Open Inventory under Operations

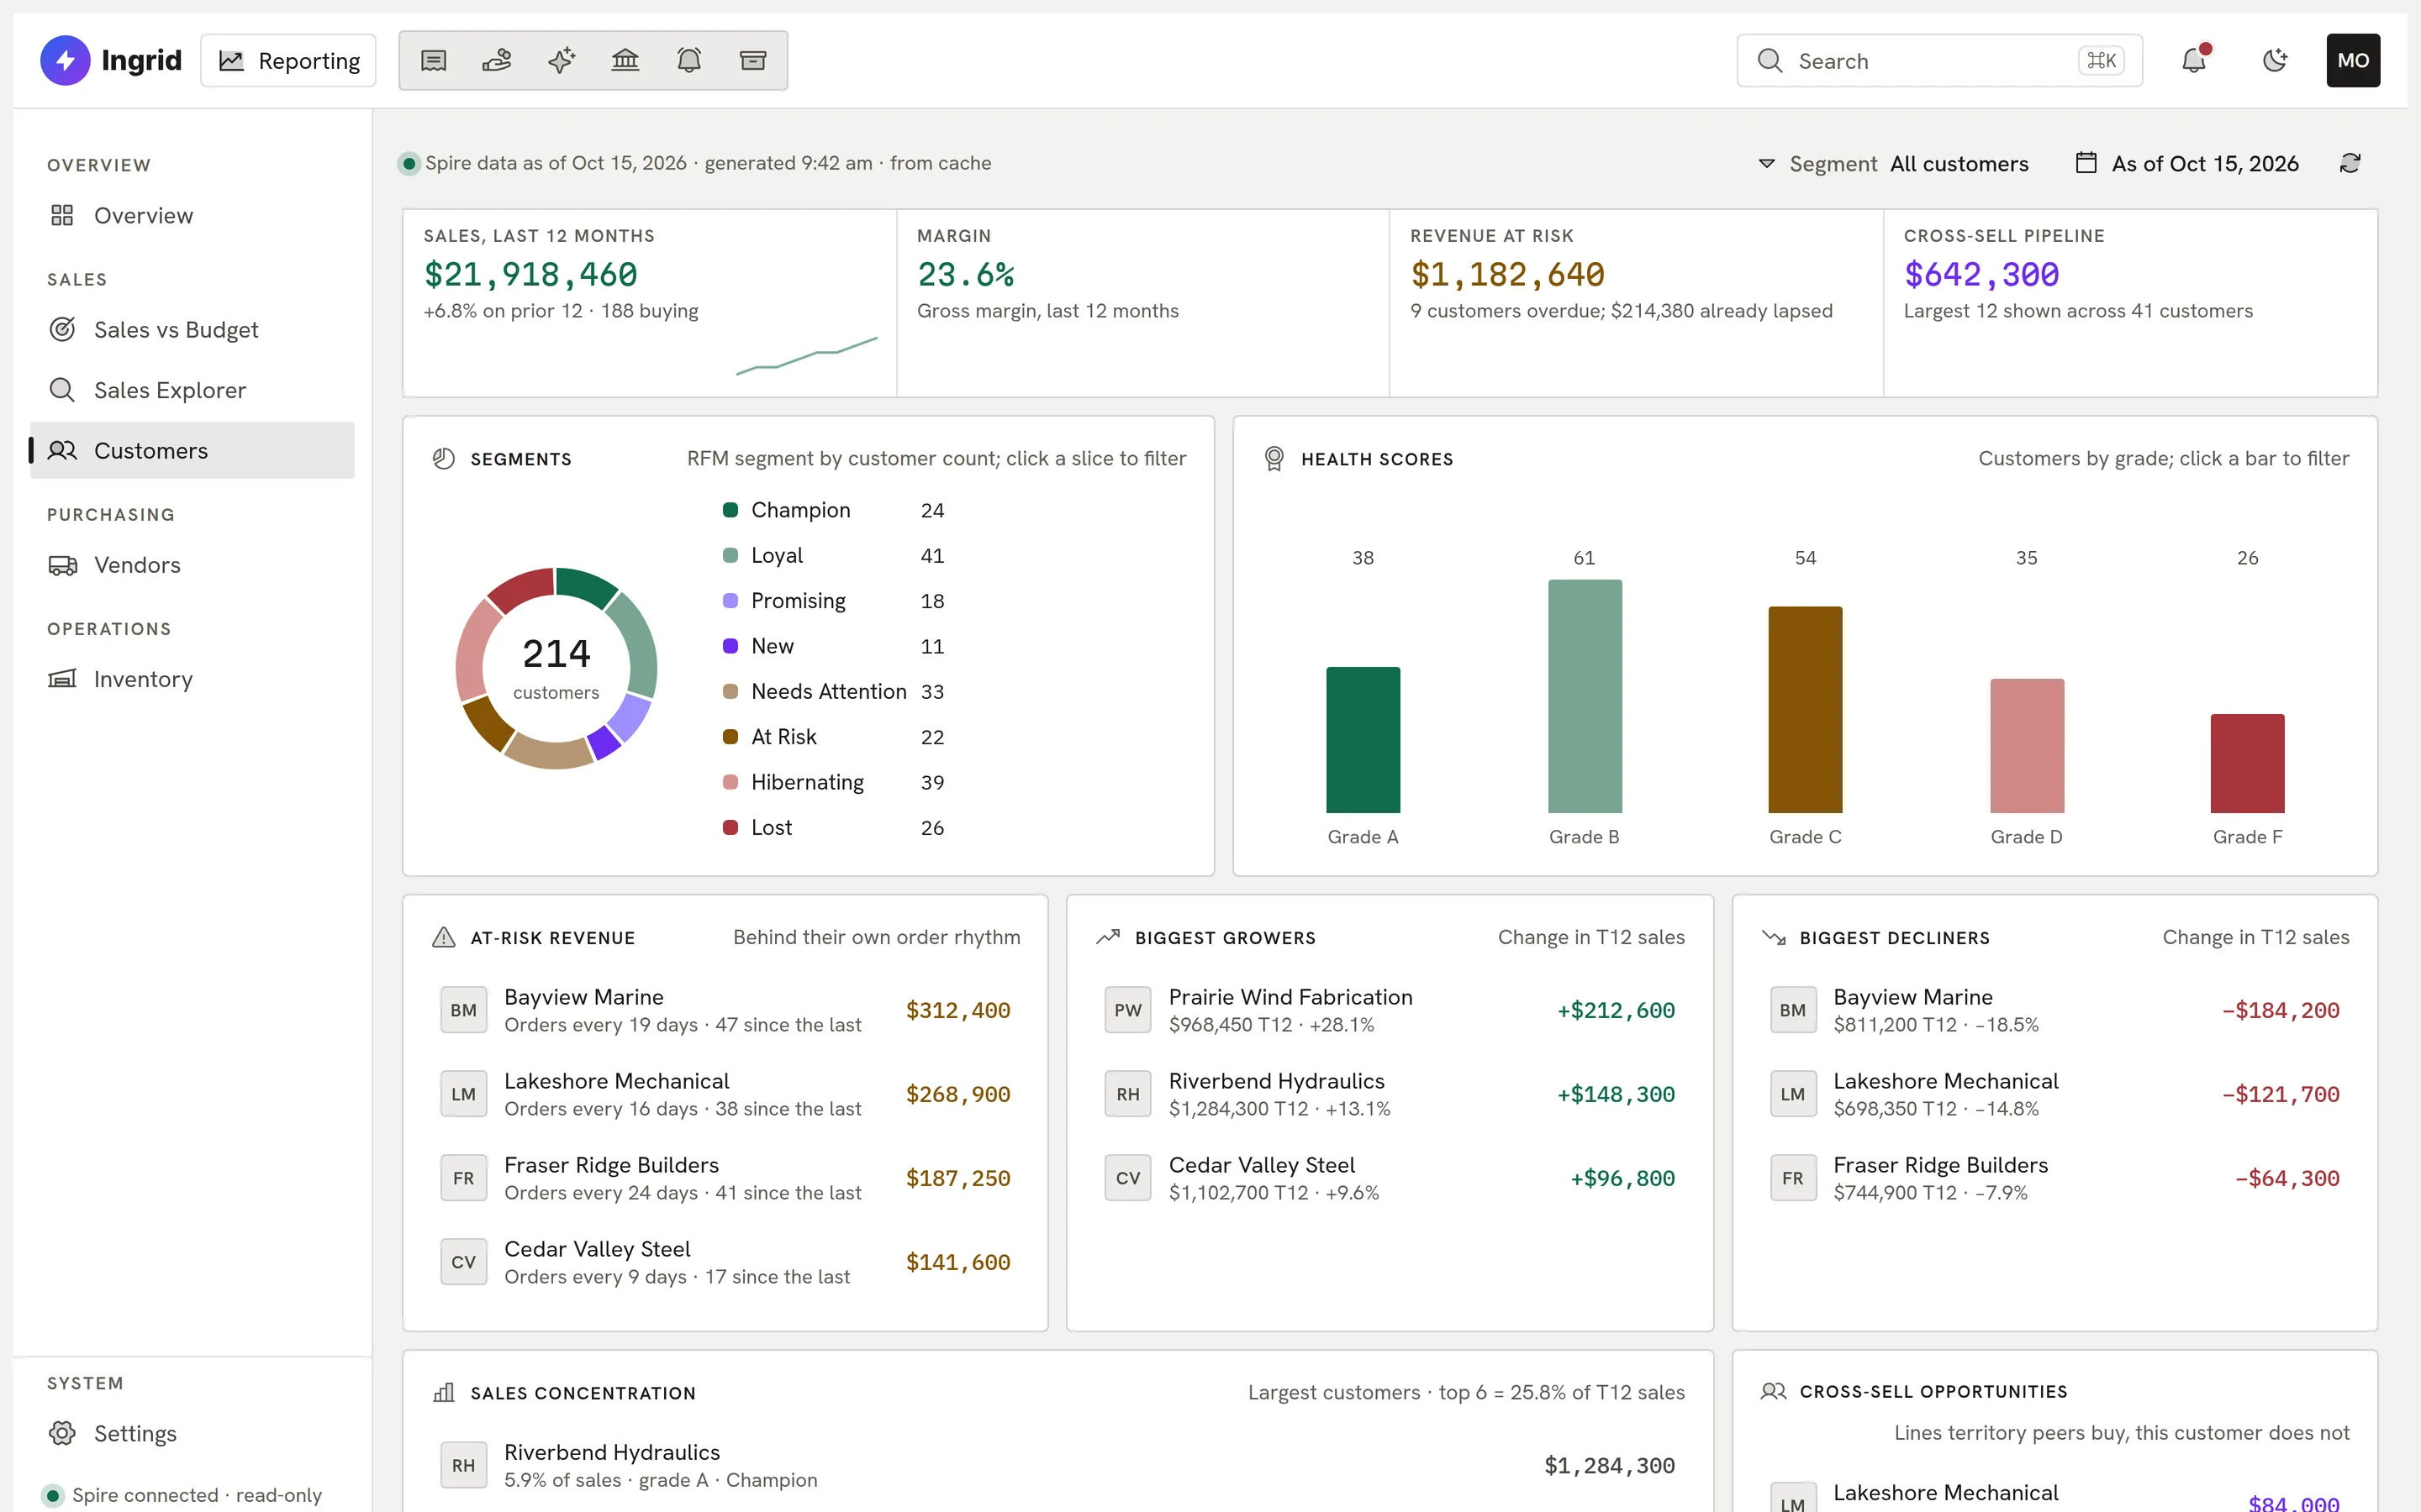[192, 679]
